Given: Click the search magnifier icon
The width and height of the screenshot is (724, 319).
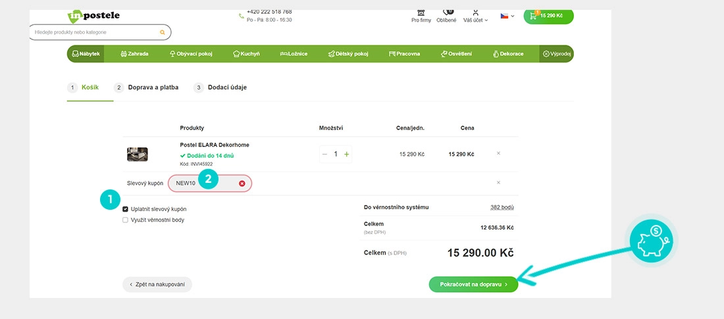Looking at the screenshot, I should pos(162,32).
